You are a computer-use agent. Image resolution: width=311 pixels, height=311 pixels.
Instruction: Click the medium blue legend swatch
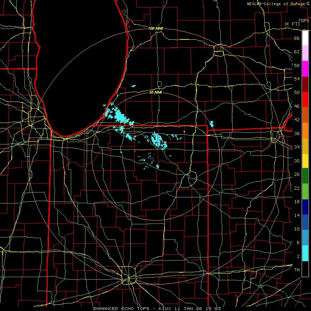305,222
